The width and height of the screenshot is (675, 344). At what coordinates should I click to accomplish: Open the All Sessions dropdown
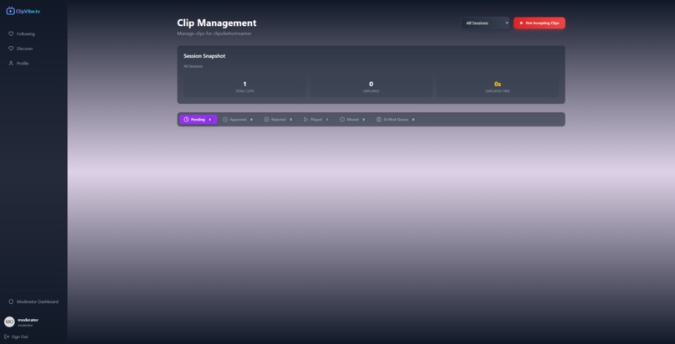485,23
